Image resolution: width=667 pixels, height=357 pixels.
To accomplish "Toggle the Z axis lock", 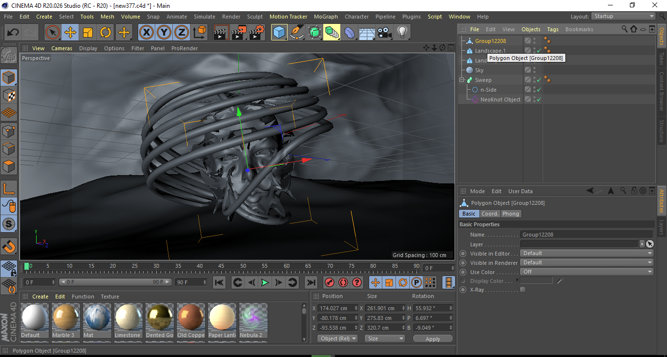I will click(182, 33).
